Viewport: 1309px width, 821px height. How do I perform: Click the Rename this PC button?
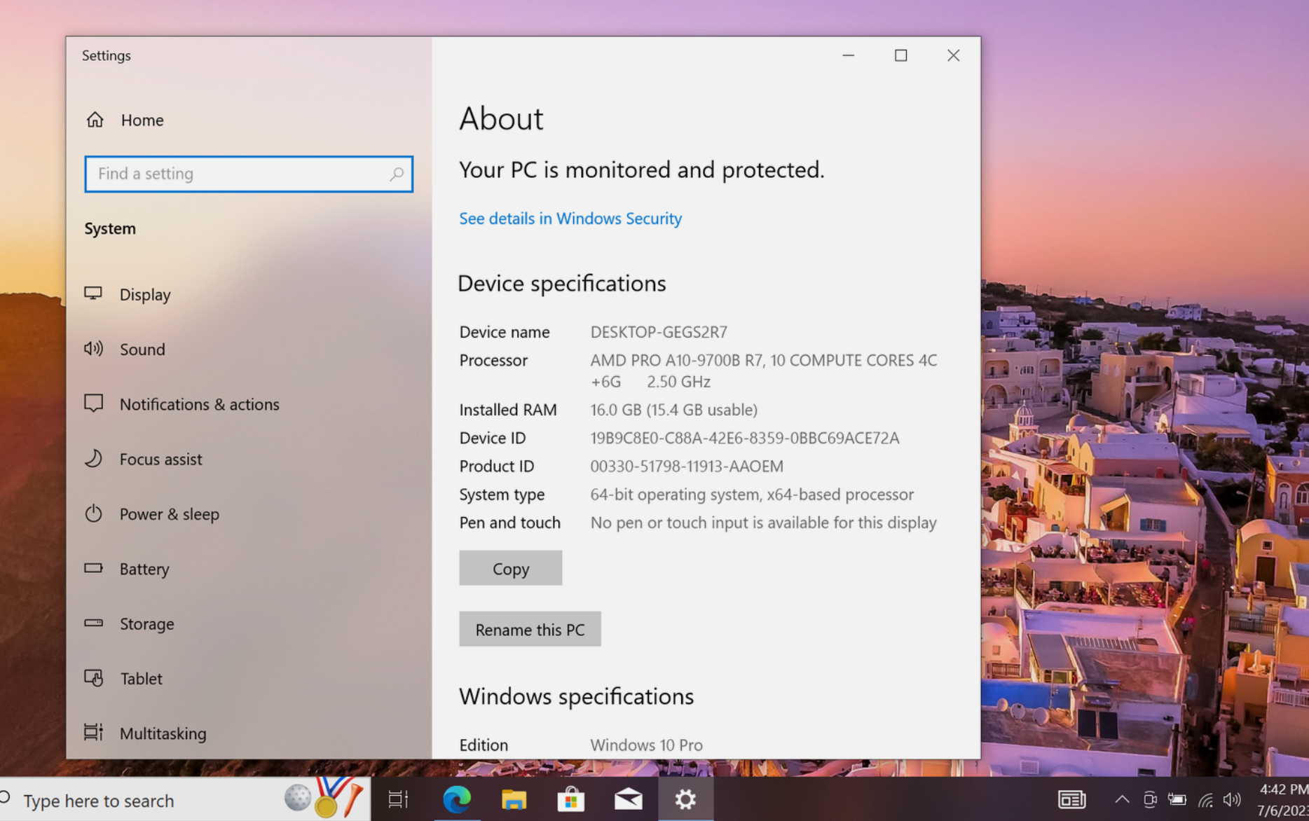[x=530, y=629]
